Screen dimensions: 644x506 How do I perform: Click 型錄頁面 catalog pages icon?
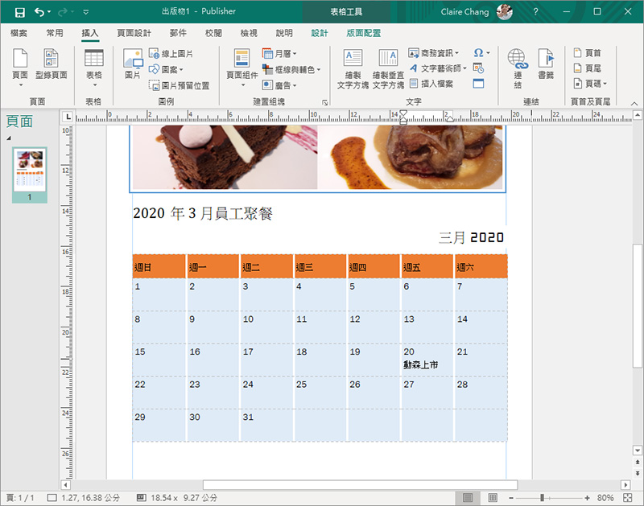[x=52, y=64]
